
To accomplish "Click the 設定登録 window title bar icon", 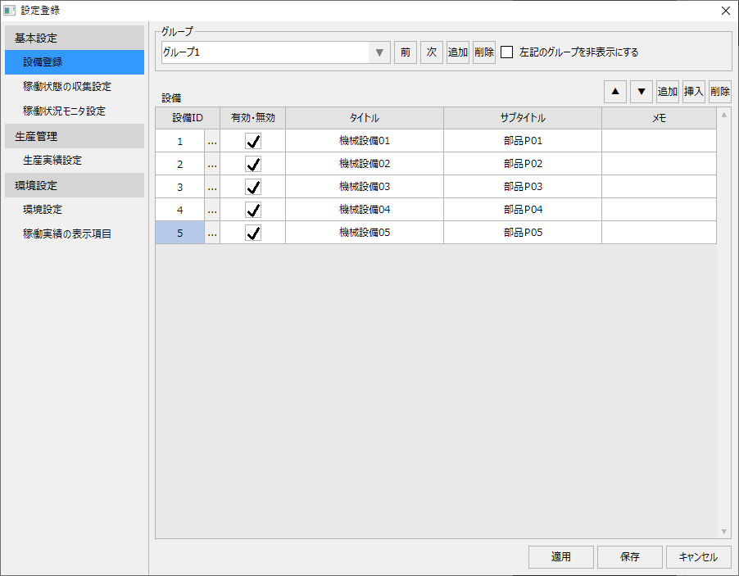I will [11, 11].
